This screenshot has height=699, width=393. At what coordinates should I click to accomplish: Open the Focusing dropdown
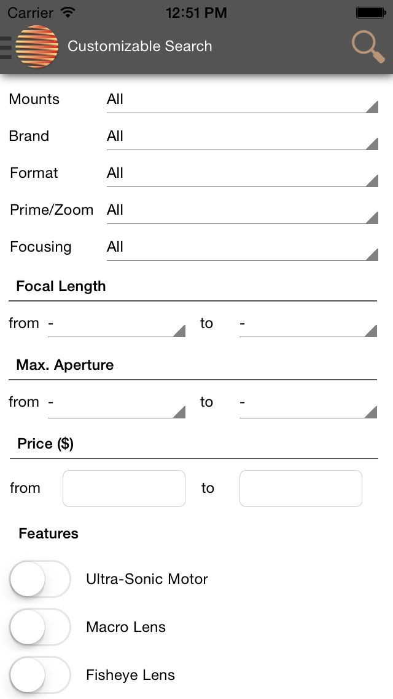(x=242, y=247)
